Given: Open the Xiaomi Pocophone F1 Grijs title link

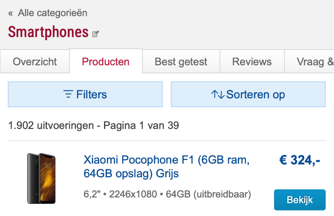Looking at the screenshot, I should (166, 167).
